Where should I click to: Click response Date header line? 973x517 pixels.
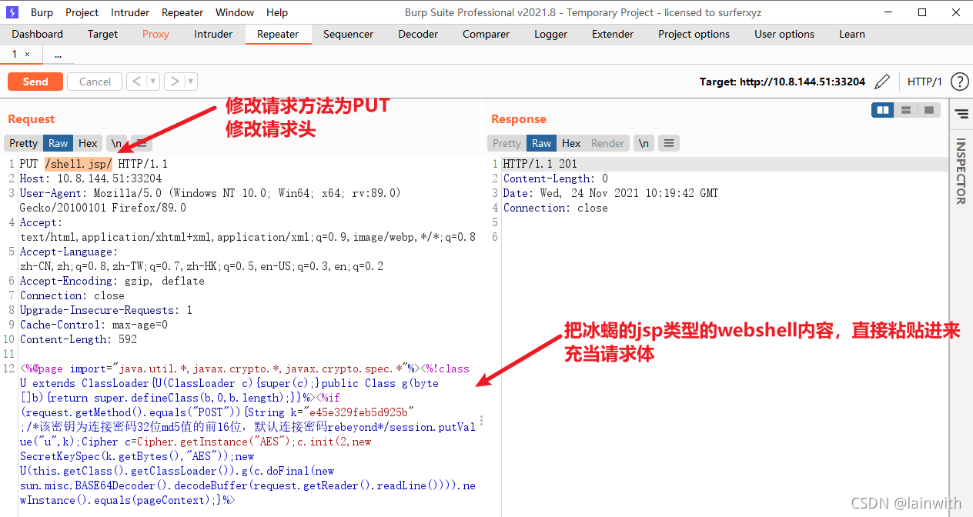tap(610, 193)
